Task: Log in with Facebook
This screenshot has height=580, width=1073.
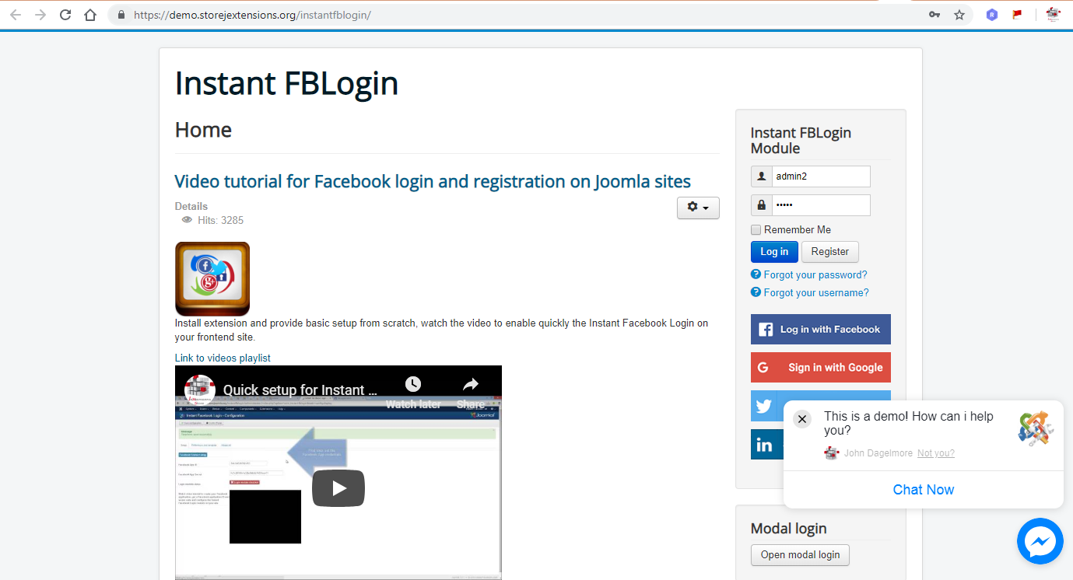Action: point(821,329)
